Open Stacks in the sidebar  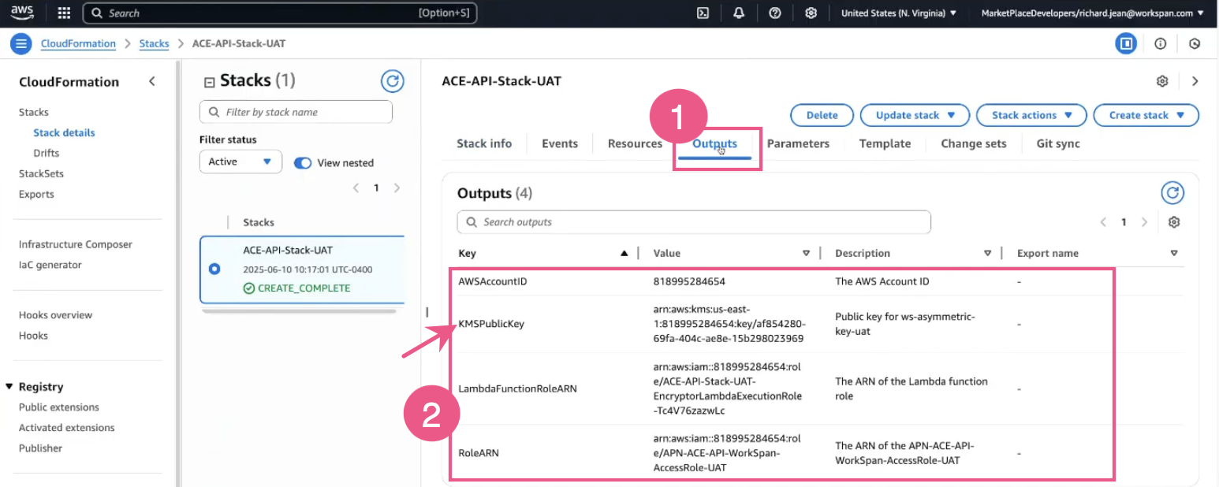coord(33,112)
